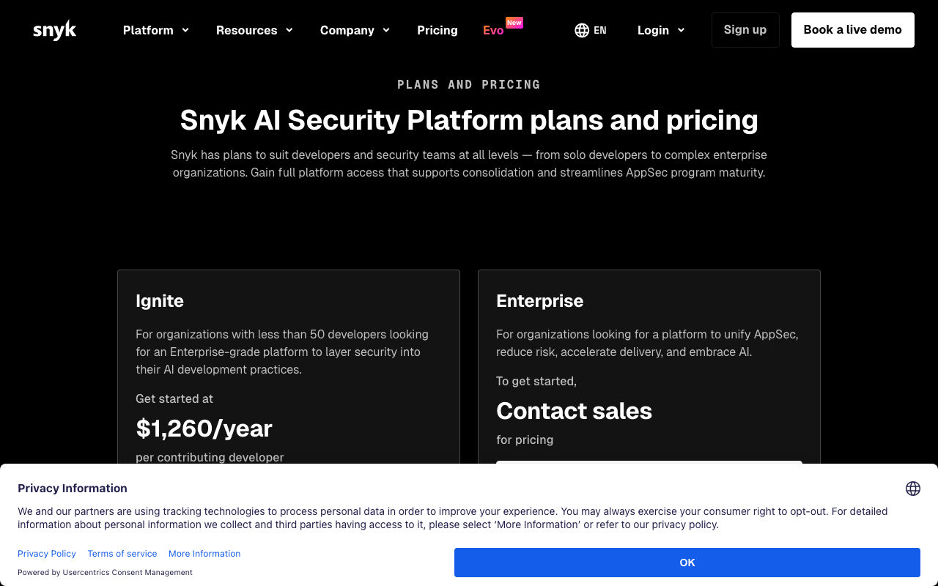Accept privacy settings with OK button
The image size is (938, 586).
click(x=687, y=563)
